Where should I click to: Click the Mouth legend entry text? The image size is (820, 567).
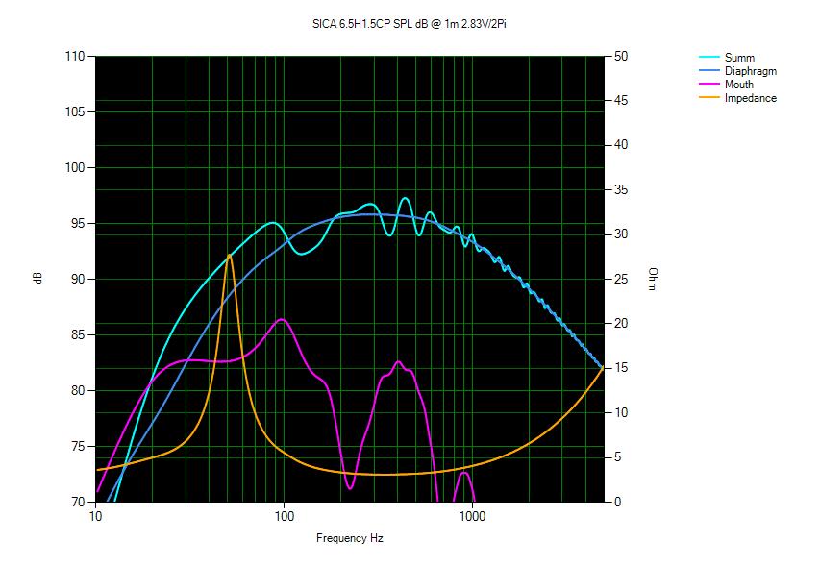click(739, 85)
